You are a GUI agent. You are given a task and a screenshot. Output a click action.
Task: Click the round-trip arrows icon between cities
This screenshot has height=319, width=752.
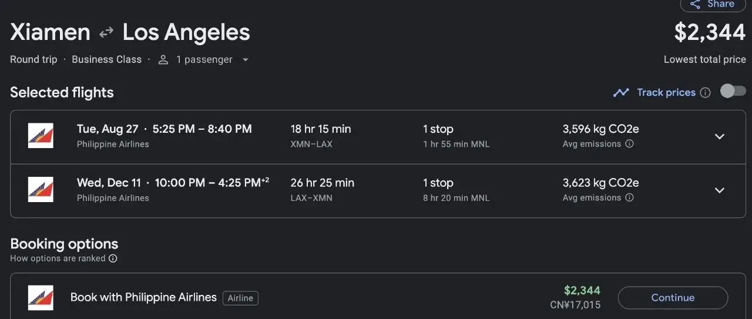click(106, 33)
